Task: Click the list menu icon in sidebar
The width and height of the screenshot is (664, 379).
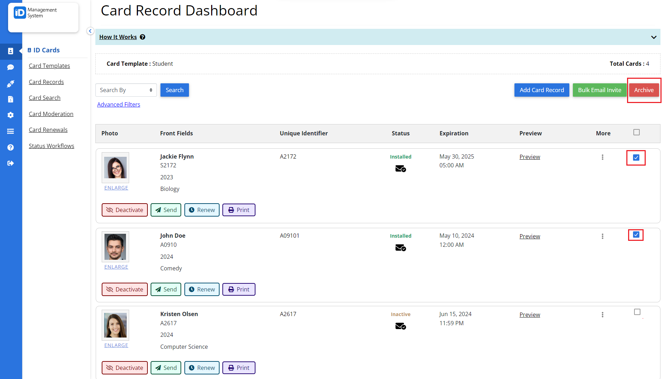Action: tap(11, 131)
